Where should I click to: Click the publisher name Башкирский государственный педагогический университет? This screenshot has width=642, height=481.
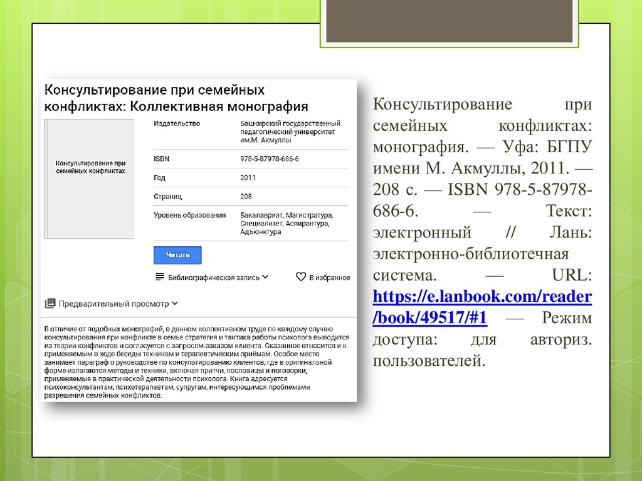pos(290,132)
